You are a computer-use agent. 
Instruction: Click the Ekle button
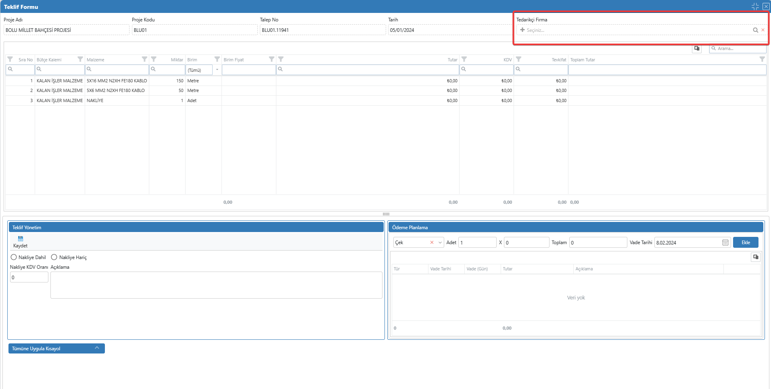coord(746,243)
